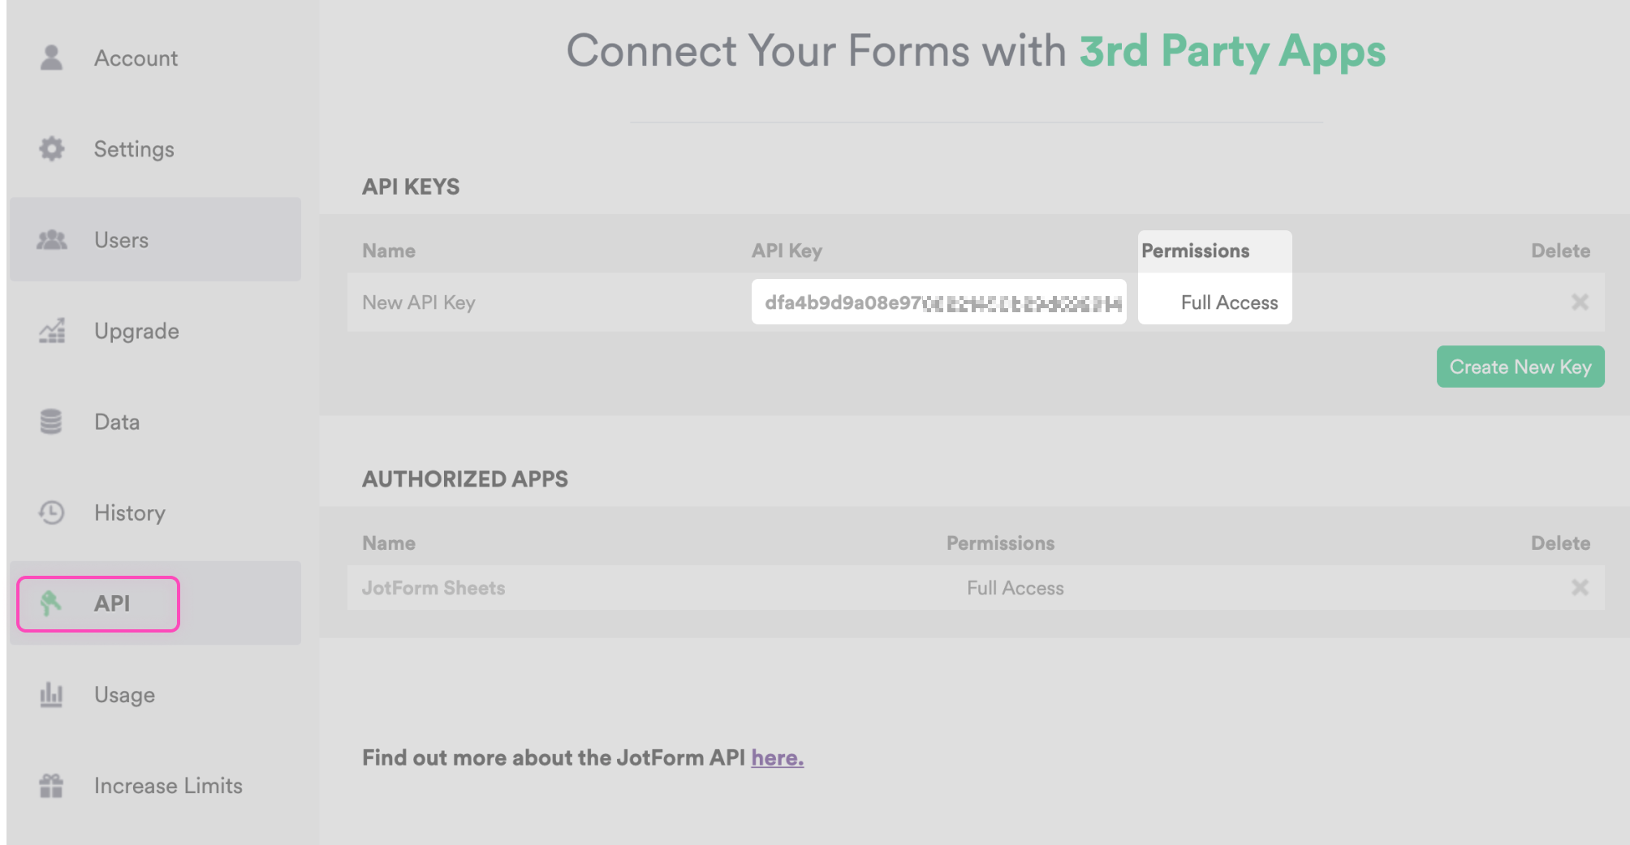
Task: Open the JotForm API documentation link
Action: pos(776,757)
